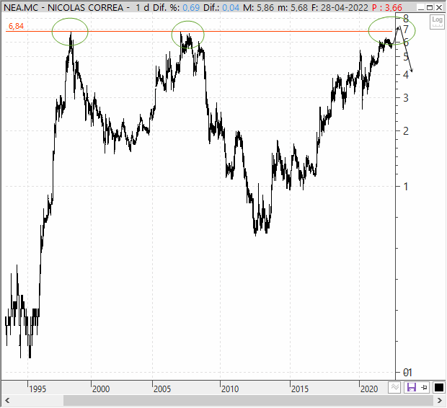Screen dimensions: 447x408
Task: Click the scrollbar right arrow
Action: coord(440,401)
